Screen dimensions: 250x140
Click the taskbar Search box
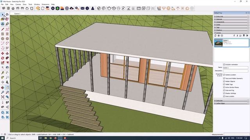pyautogui.click(x=22, y=138)
